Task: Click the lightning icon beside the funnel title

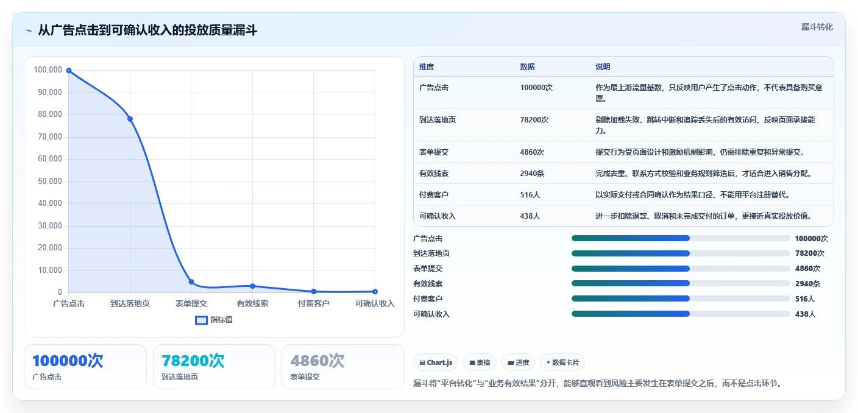Action: coord(29,30)
